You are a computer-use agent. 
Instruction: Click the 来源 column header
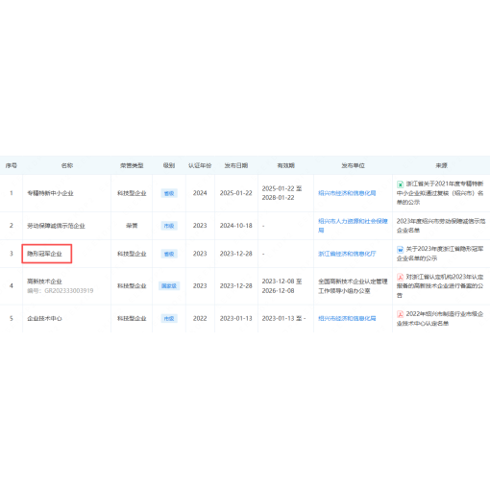(441, 165)
